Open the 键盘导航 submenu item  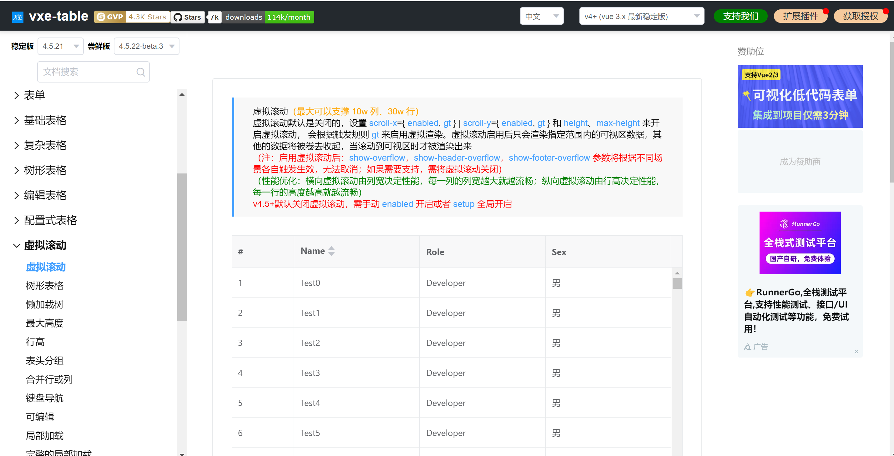tap(44, 398)
